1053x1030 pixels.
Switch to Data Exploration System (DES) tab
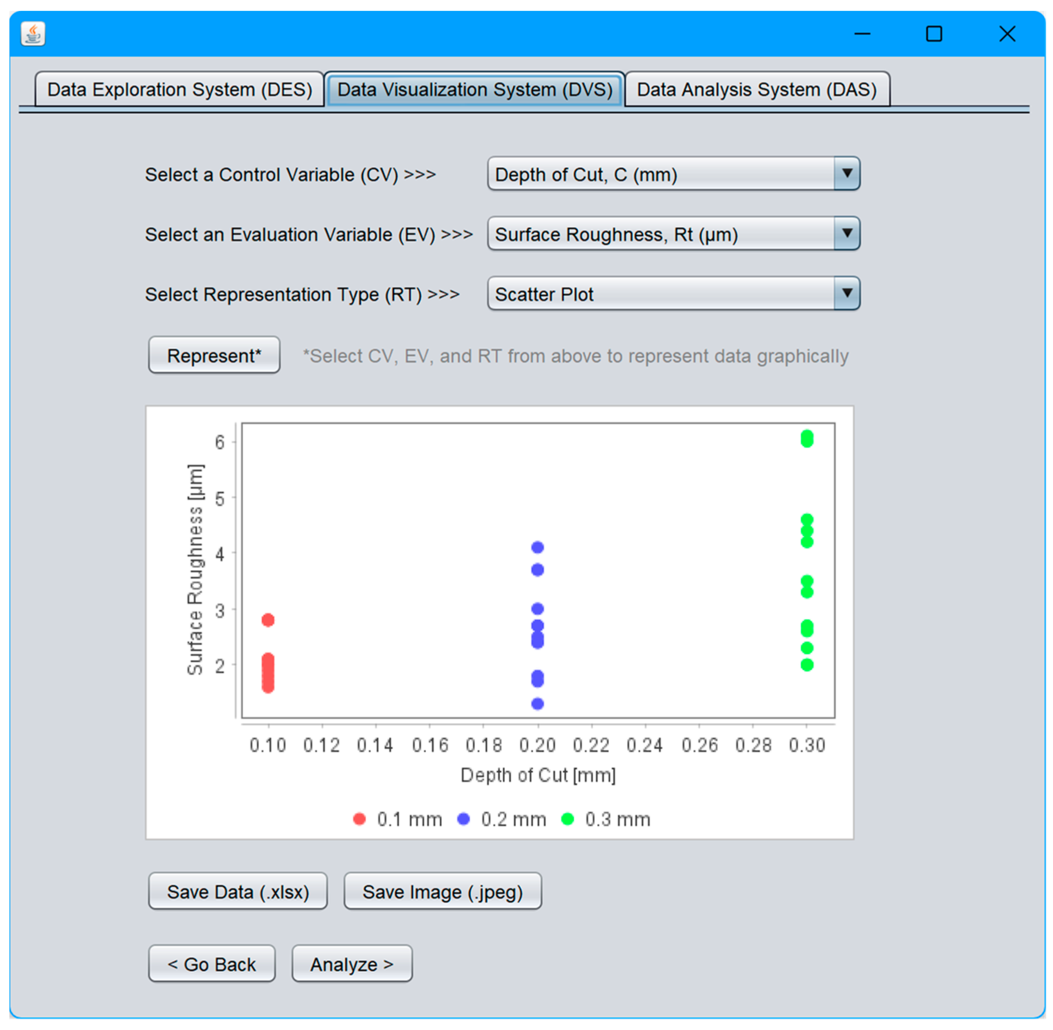pyautogui.click(x=180, y=89)
